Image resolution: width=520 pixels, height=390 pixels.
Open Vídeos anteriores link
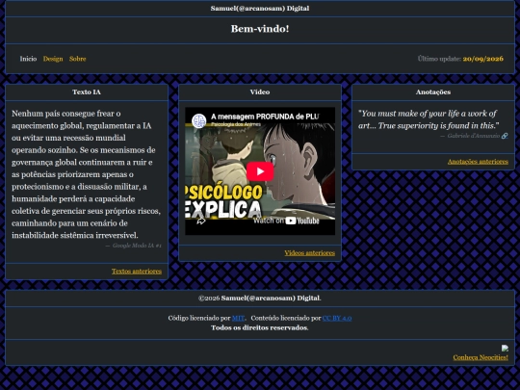point(310,253)
